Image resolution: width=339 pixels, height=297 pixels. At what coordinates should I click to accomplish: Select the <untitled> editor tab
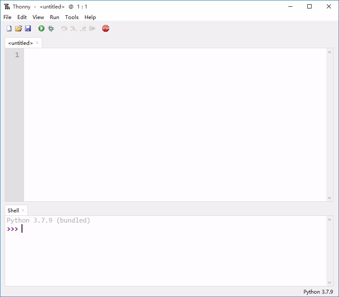pos(20,43)
